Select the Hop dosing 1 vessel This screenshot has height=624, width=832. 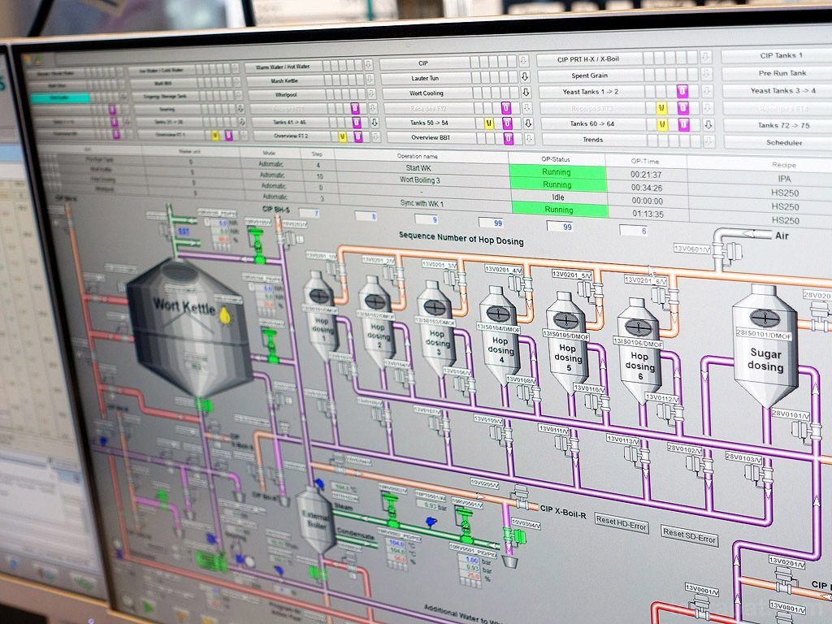click(x=320, y=316)
